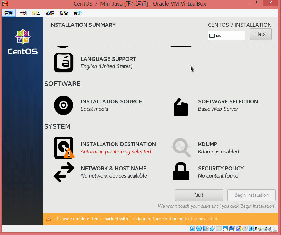Click the mouse integration status icon

click(245, 228)
